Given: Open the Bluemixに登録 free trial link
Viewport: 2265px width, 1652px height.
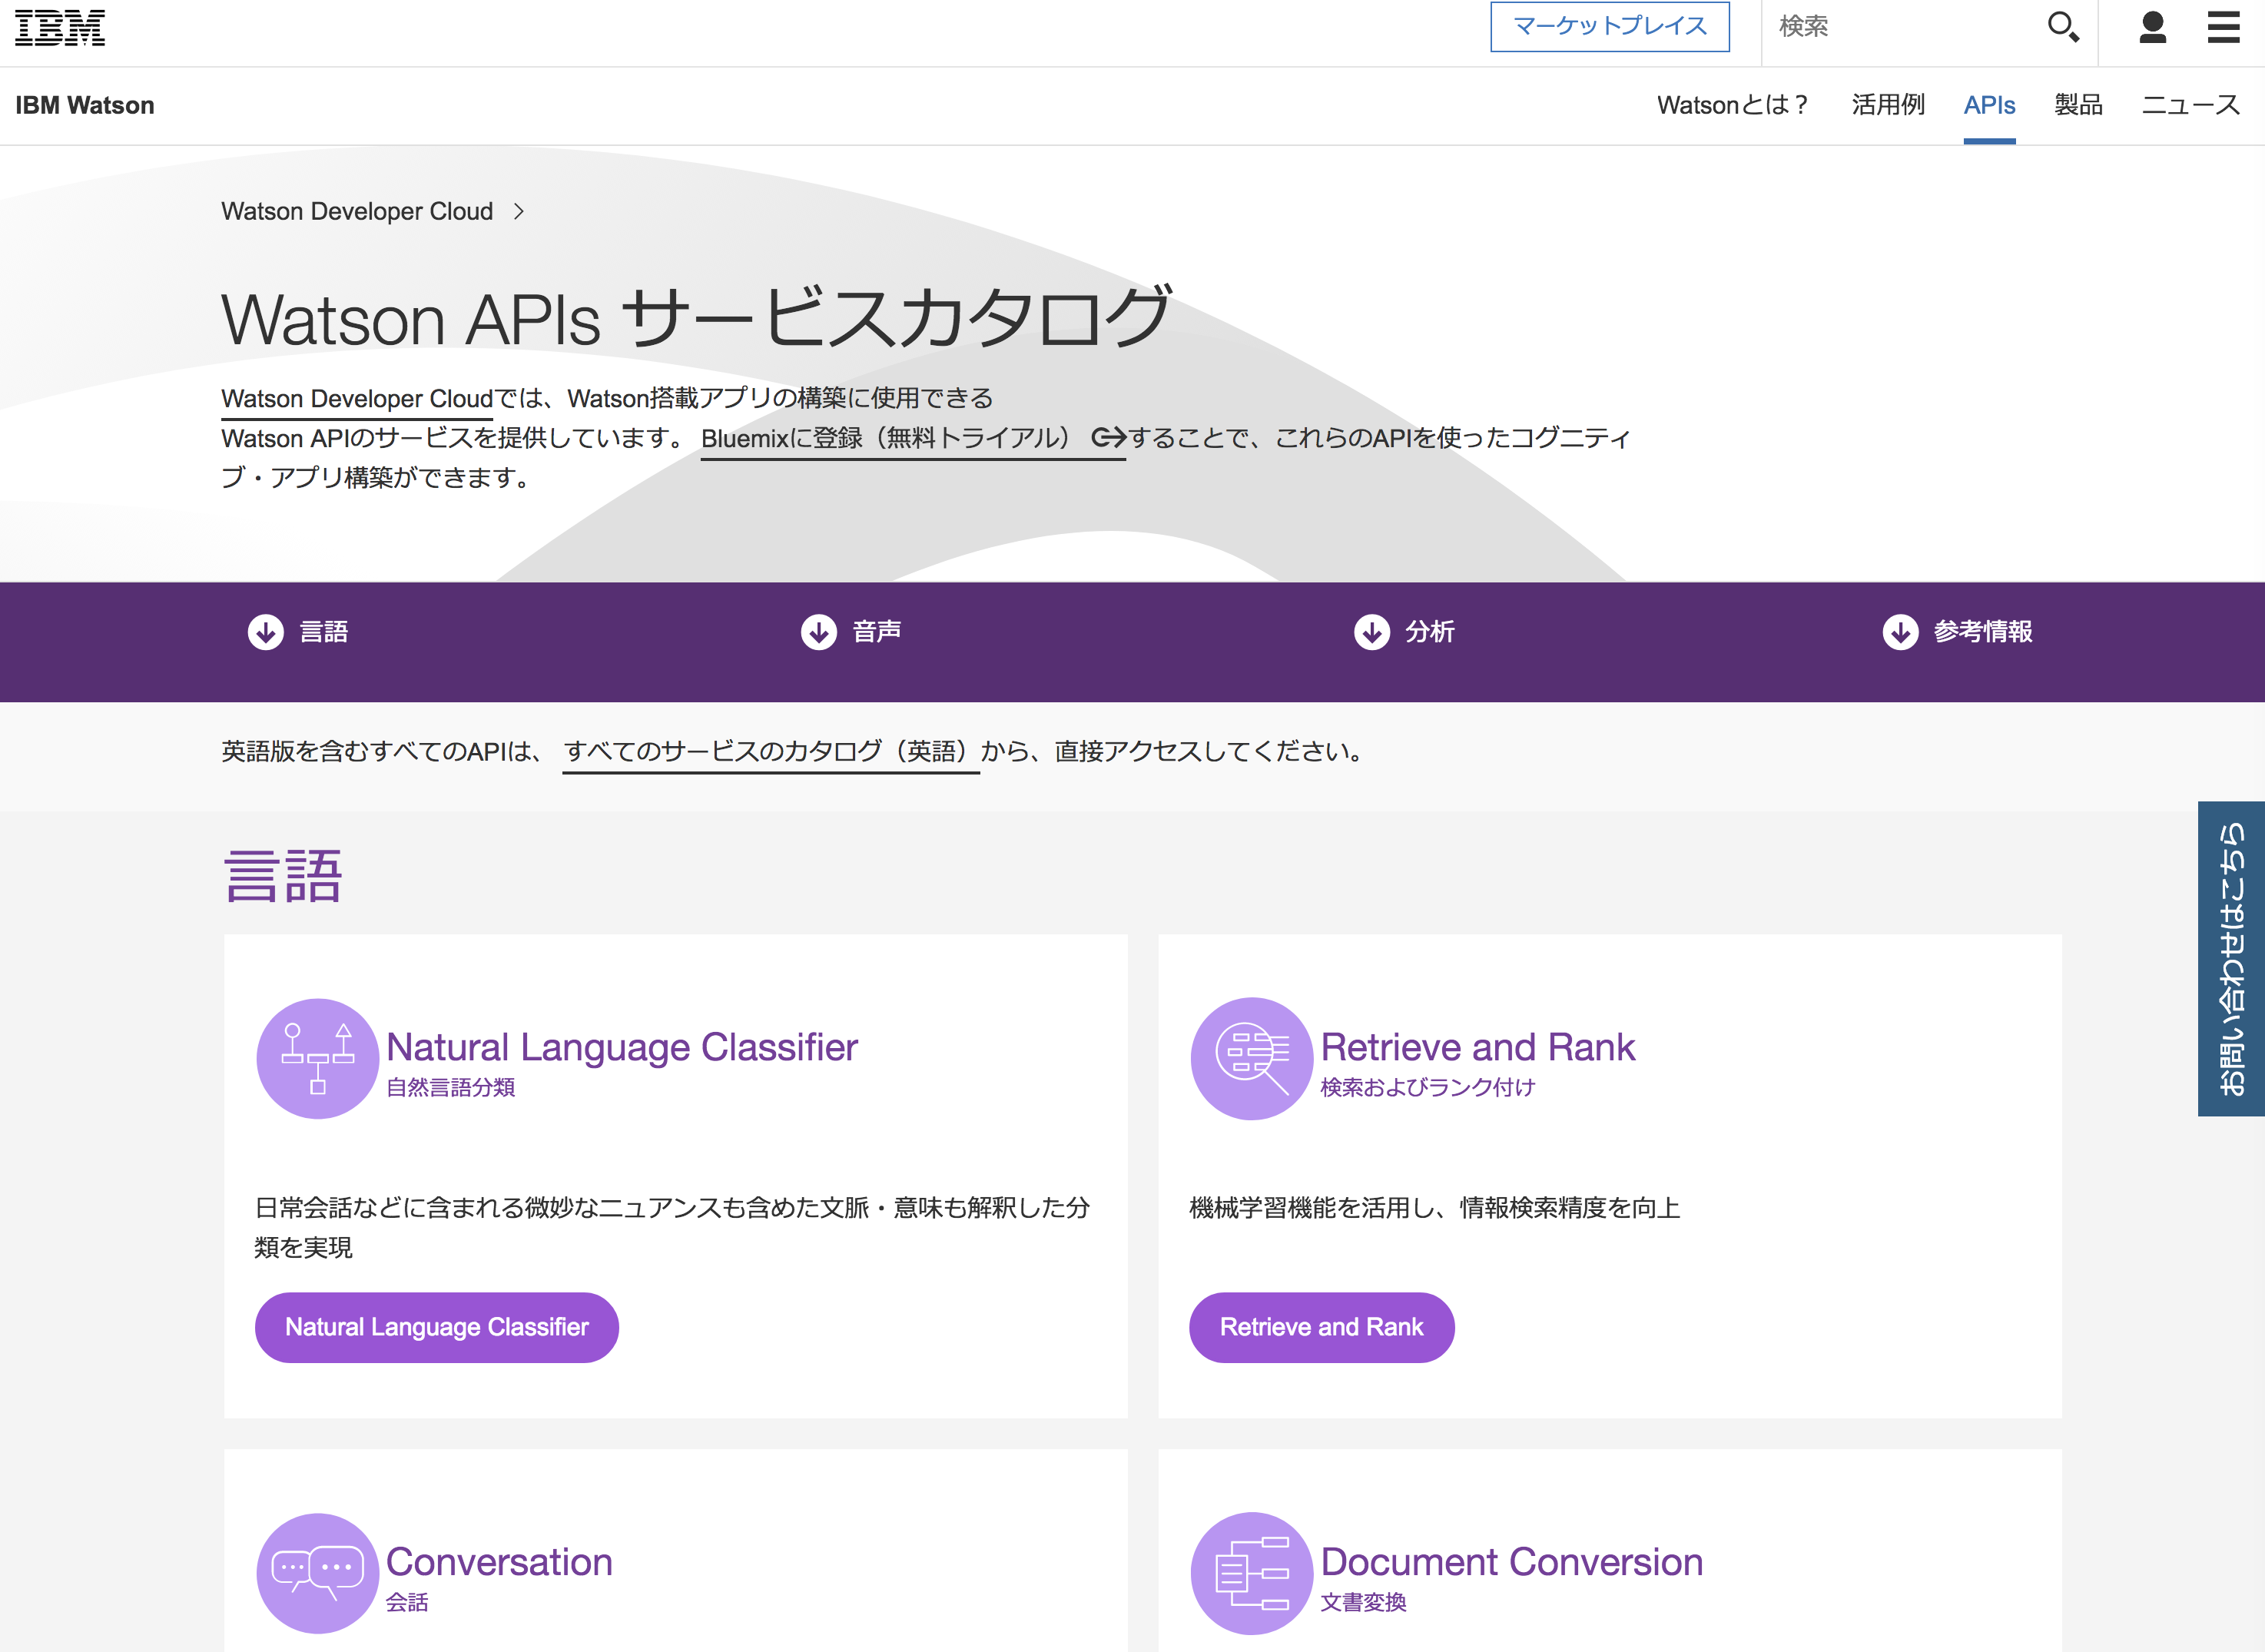Looking at the screenshot, I should [x=911, y=438].
